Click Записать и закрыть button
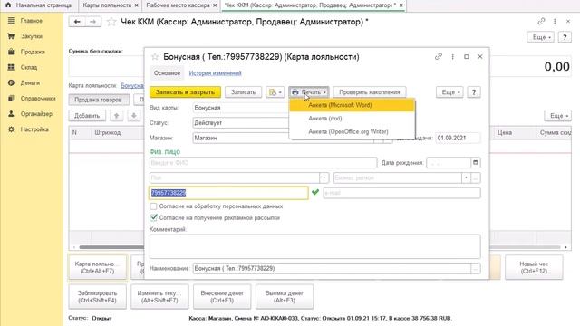The width and height of the screenshot is (580, 326). 185,92
